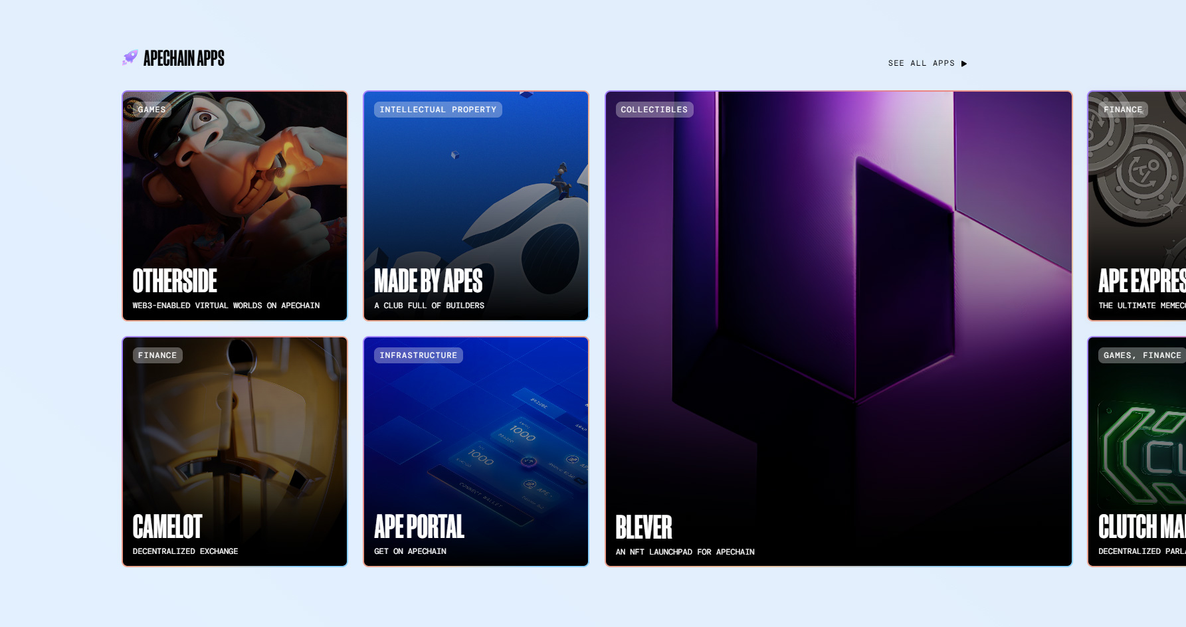
Task: Click the Ape Portal title text
Action: (419, 527)
